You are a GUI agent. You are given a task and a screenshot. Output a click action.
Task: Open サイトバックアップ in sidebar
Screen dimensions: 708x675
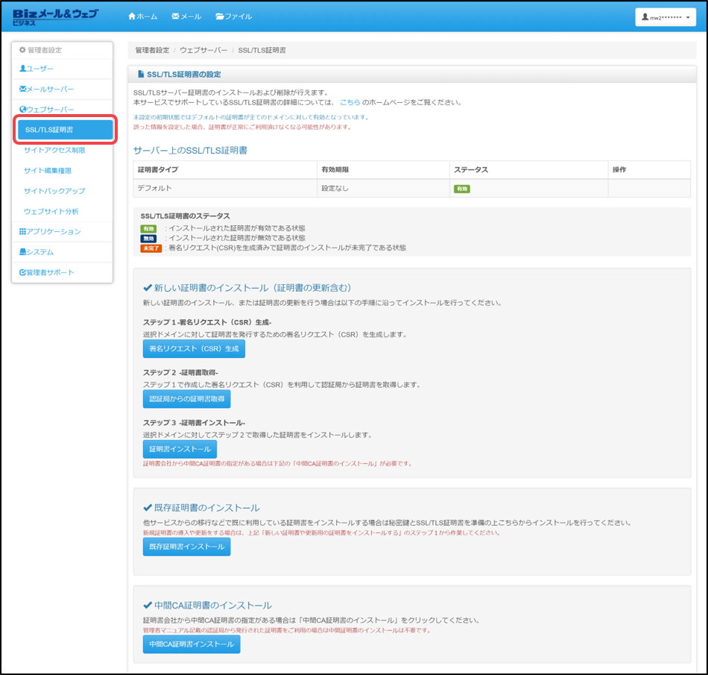tap(54, 191)
